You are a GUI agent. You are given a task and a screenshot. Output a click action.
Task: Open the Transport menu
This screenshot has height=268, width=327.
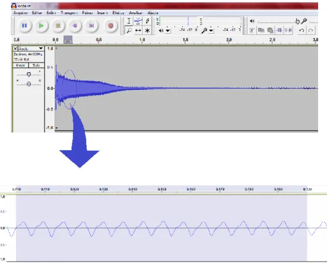tap(69, 13)
